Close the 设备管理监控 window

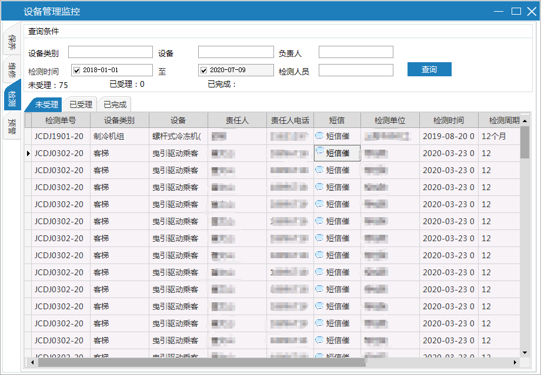[532, 11]
